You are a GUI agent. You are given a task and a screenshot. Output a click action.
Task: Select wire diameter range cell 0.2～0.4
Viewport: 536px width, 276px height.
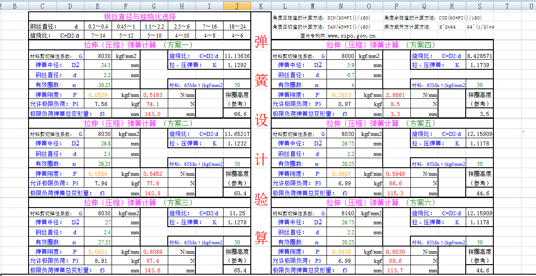(x=98, y=27)
